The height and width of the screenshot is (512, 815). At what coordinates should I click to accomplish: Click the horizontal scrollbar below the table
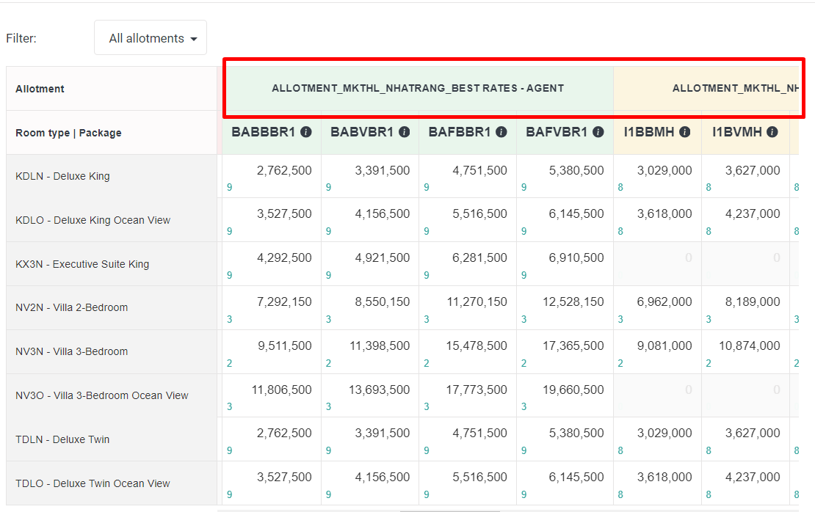(449, 510)
